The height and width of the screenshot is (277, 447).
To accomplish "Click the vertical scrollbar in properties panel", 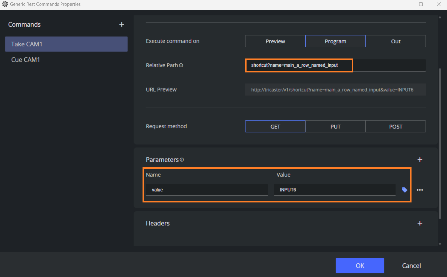I will pyautogui.click(x=440, y=142).
